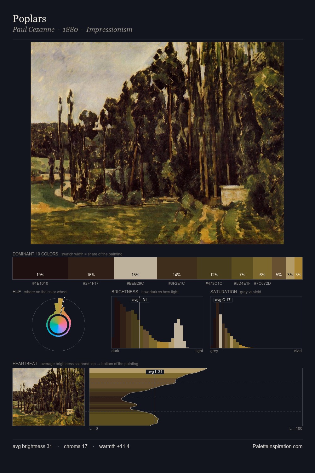
Task: Click 'avg brightness 31' in the footer
Action: [32, 446]
